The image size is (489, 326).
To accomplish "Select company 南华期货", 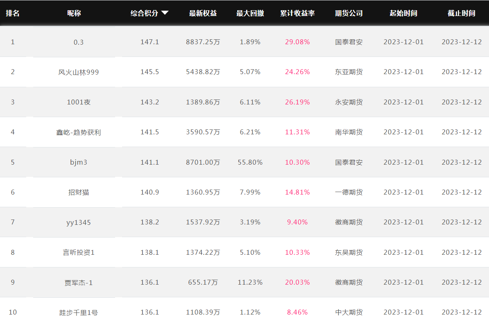I will point(349,132).
